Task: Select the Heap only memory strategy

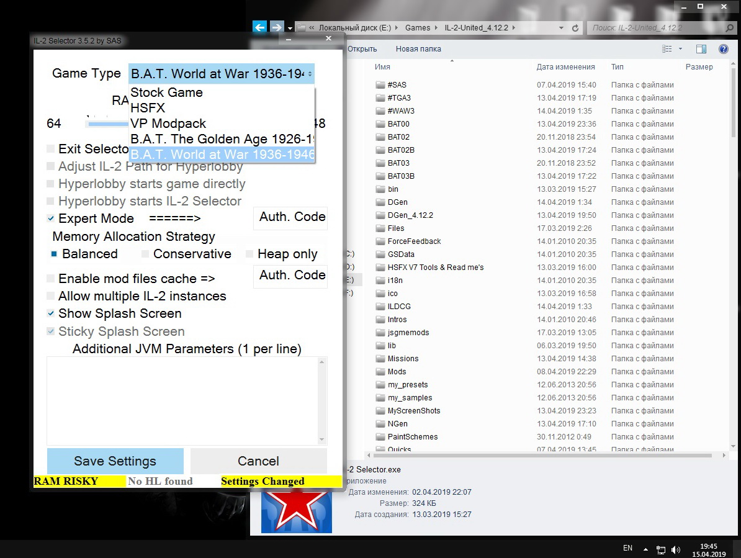Action: [x=249, y=254]
